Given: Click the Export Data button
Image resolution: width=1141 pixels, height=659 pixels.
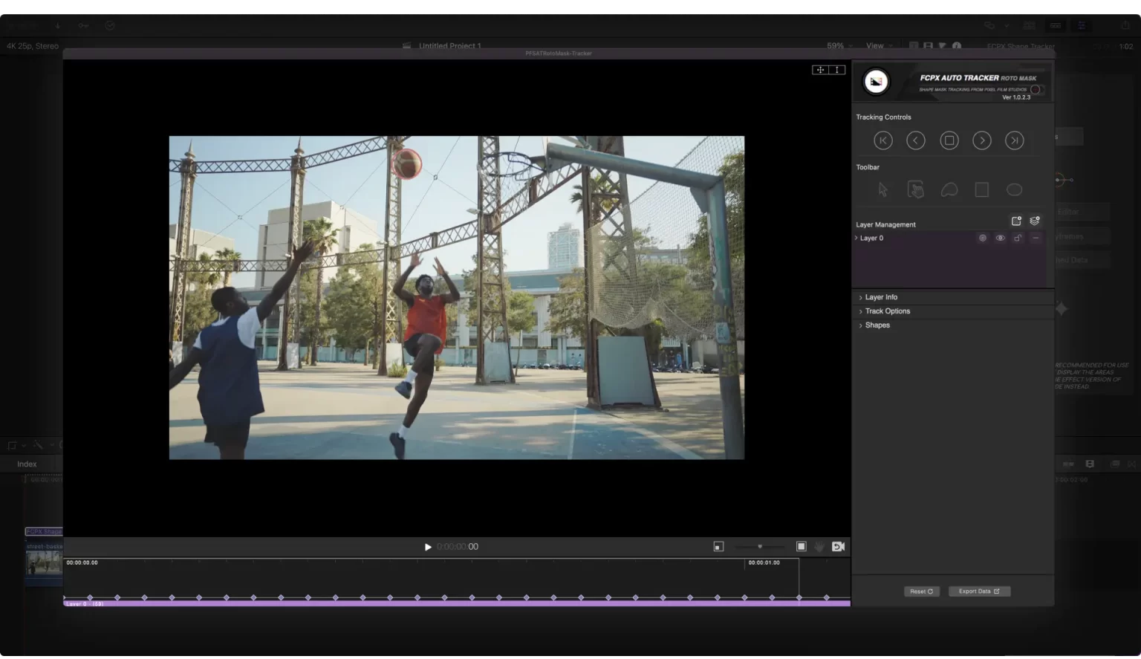Looking at the screenshot, I should (979, 592).
